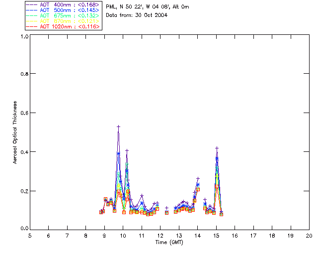Image resolution: width=318 pixels, height=255 pixels.
Task: Click the isolated red square marker between 12 and 13
Action: click(167, 213)
